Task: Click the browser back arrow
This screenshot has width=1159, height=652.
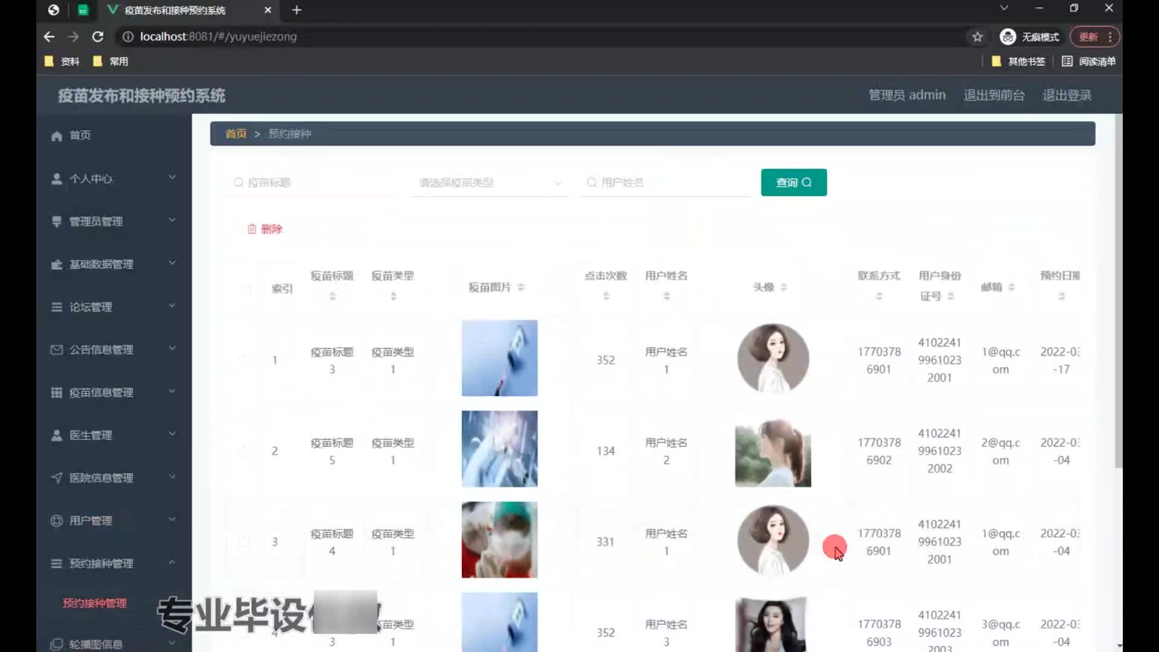Action: (49, 37)
